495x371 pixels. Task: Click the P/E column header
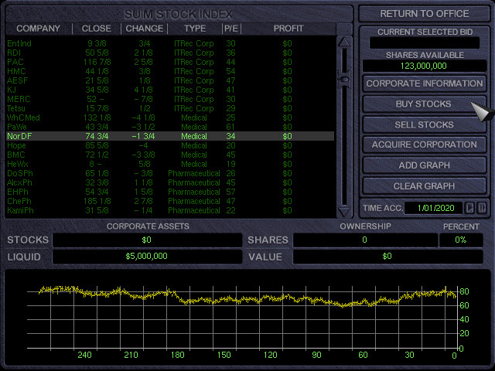click(230, 29)
